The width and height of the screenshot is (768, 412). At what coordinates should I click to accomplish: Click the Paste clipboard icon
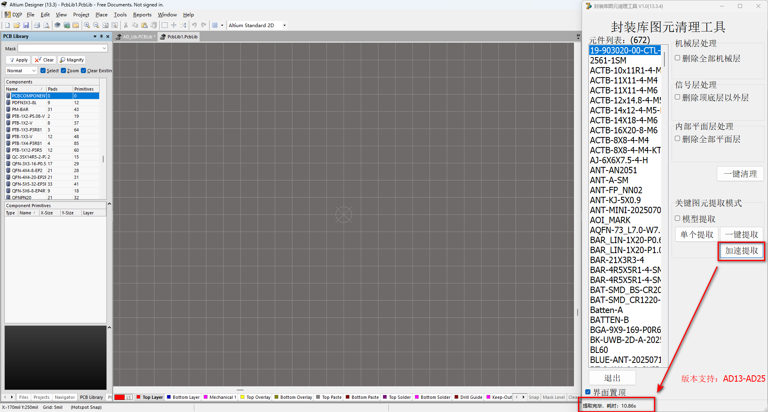tap(144, 25)
